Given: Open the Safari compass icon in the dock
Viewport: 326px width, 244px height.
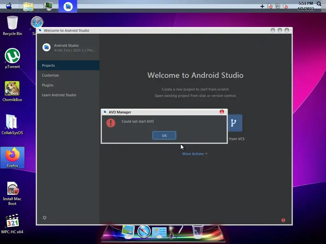Looking at the screenshot, I should (x=144, y=231).
